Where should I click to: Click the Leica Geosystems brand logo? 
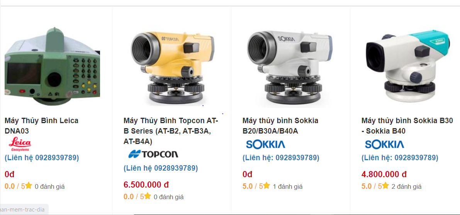(x=20, y=144)
